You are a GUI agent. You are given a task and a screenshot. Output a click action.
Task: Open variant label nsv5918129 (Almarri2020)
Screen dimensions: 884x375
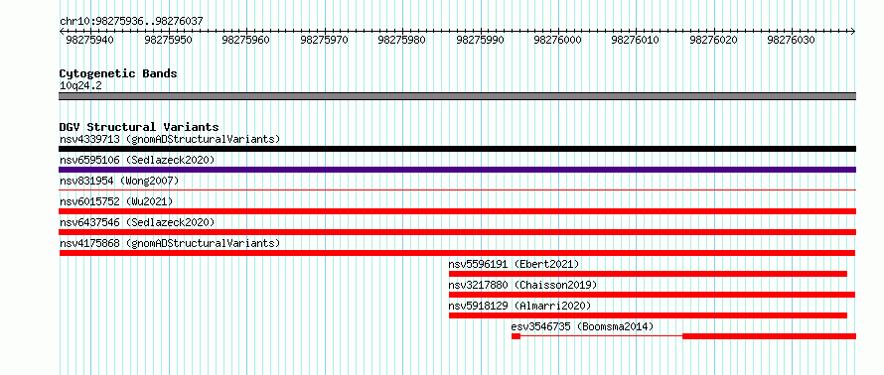pos(519,306)
